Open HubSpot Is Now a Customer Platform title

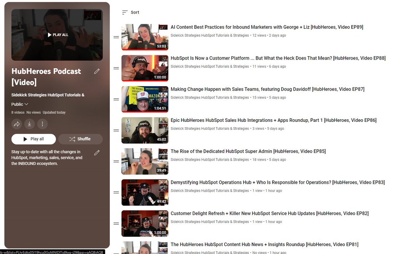pyautogui.click(x=278, y=58)
